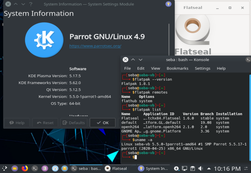Click the 'Parrot GNU/Linux 4.9' heading
This screenshot has height=173, width=251.
pyautogui.click(x=107, y=37)
